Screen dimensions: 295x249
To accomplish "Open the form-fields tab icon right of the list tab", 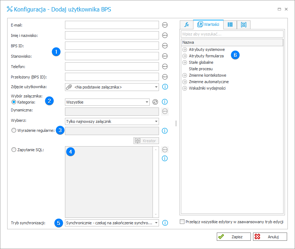I will pyautogui.click(x=244, y=25).
